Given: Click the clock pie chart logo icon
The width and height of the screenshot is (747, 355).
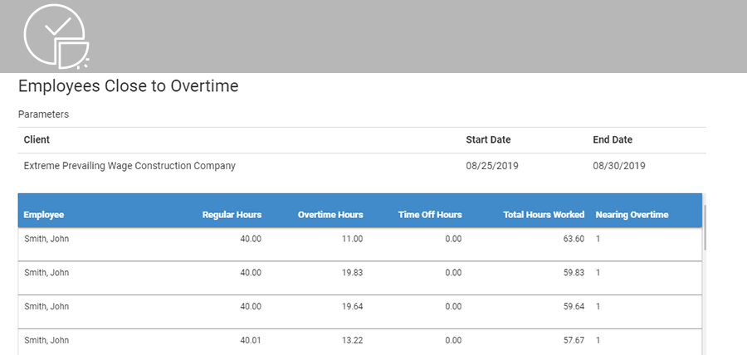Looking at the screenshot, I should [57, 36].
